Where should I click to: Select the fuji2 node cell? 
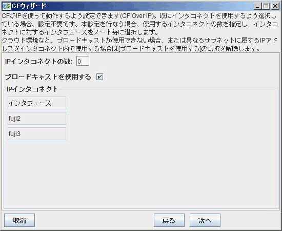point(37,118)
